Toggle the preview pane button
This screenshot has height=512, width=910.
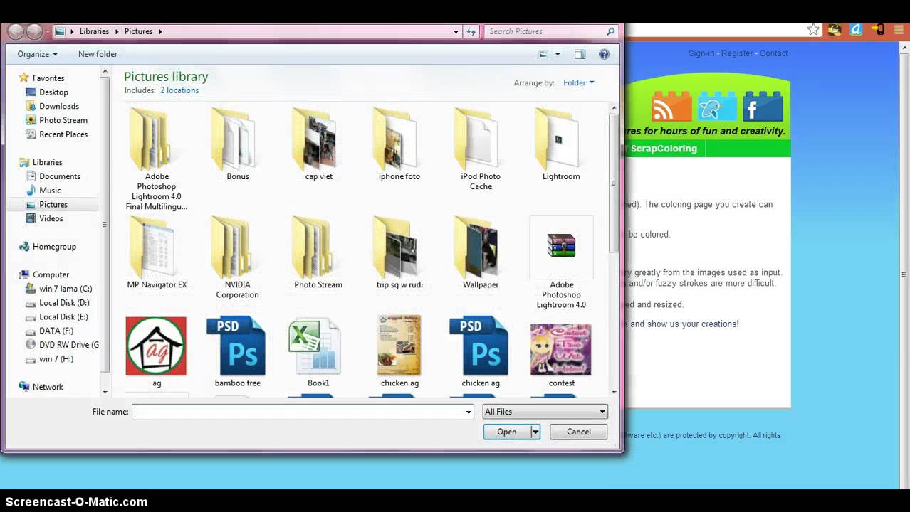580,54
